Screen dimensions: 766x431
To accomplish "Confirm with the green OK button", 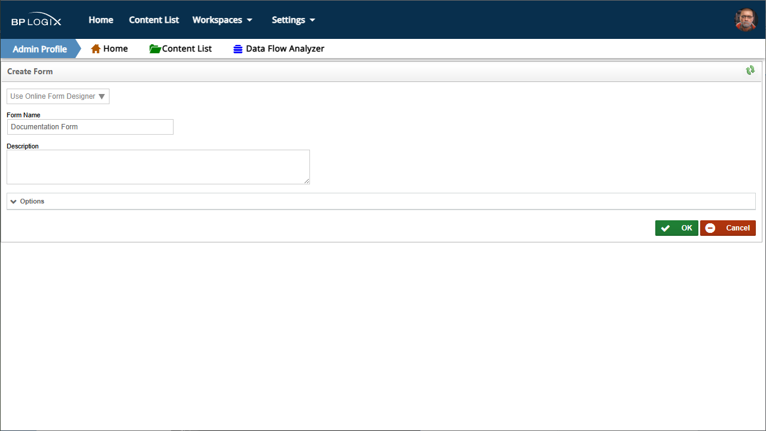I will pos(676,228).
